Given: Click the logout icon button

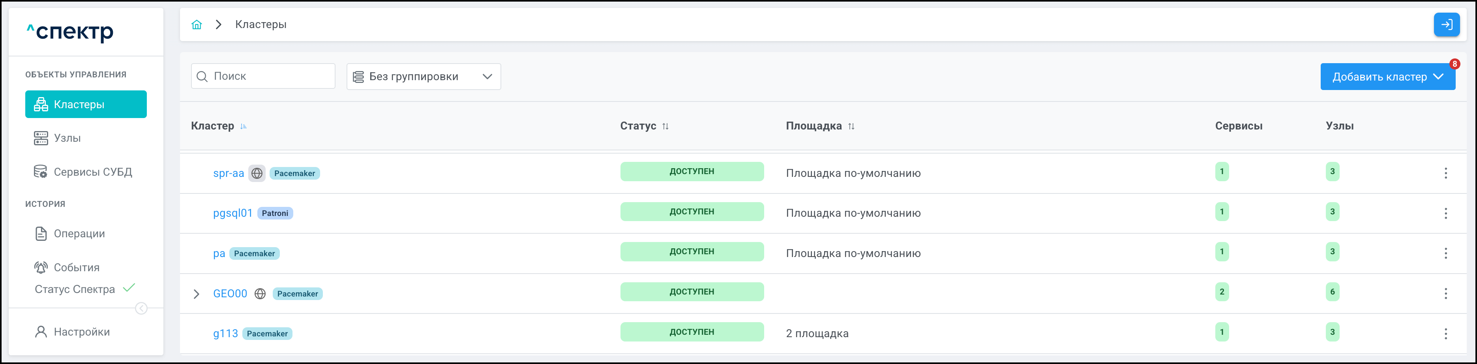Looking at the screenshot, I should [1446, 24].
